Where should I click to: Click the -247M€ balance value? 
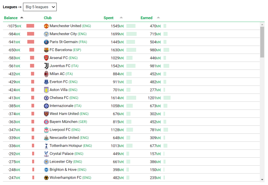pos(14,178)
